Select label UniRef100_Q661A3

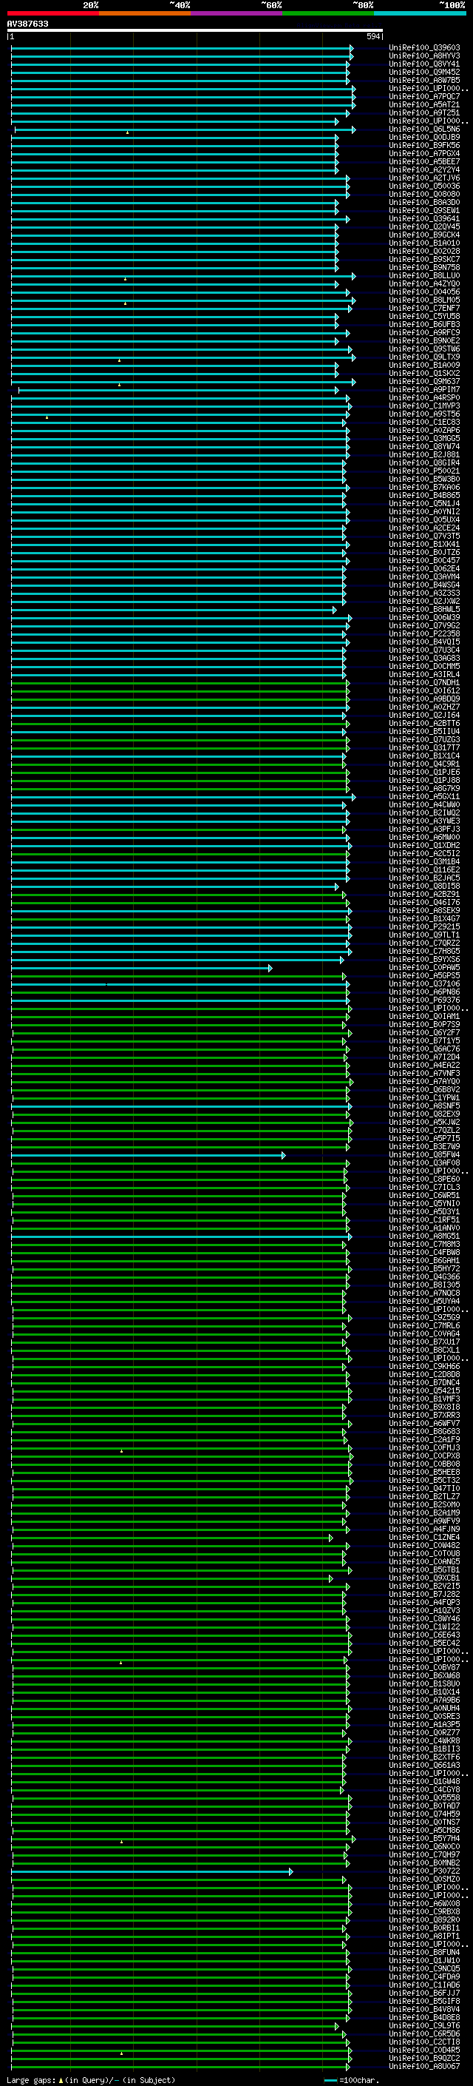point(424,1765)
